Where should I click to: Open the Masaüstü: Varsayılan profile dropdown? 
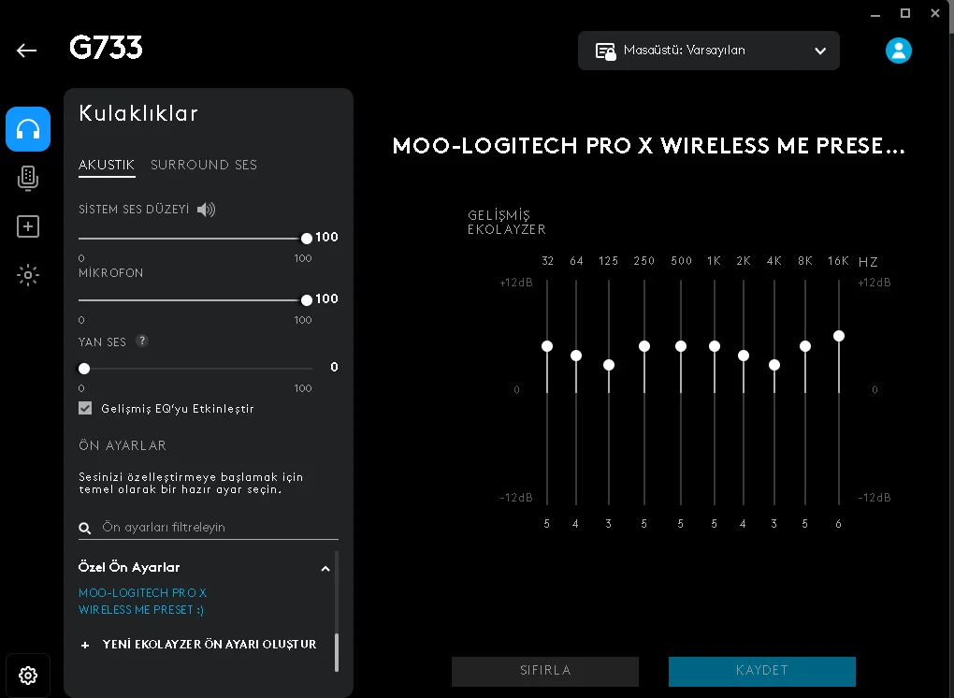click(709, 51)
